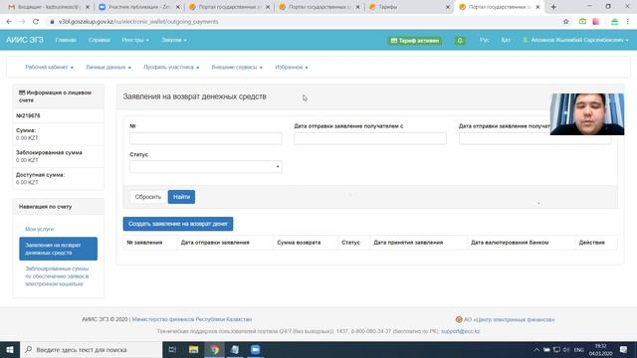
Task: Expand the Избранное menu
Action: [292, 67]
